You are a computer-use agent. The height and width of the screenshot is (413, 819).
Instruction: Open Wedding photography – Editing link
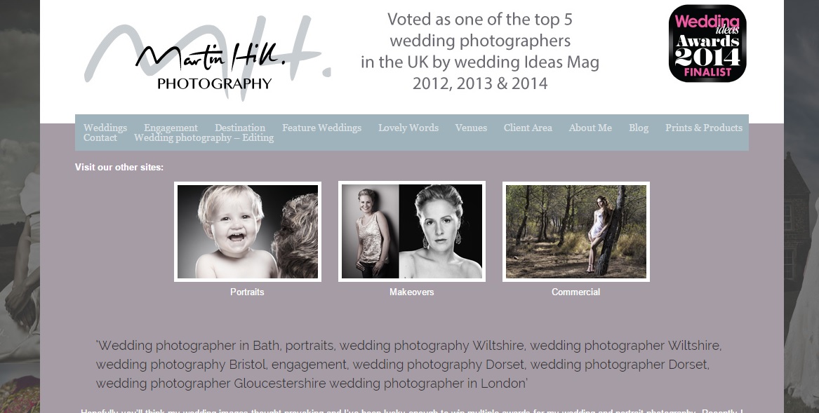click(204, 138)
